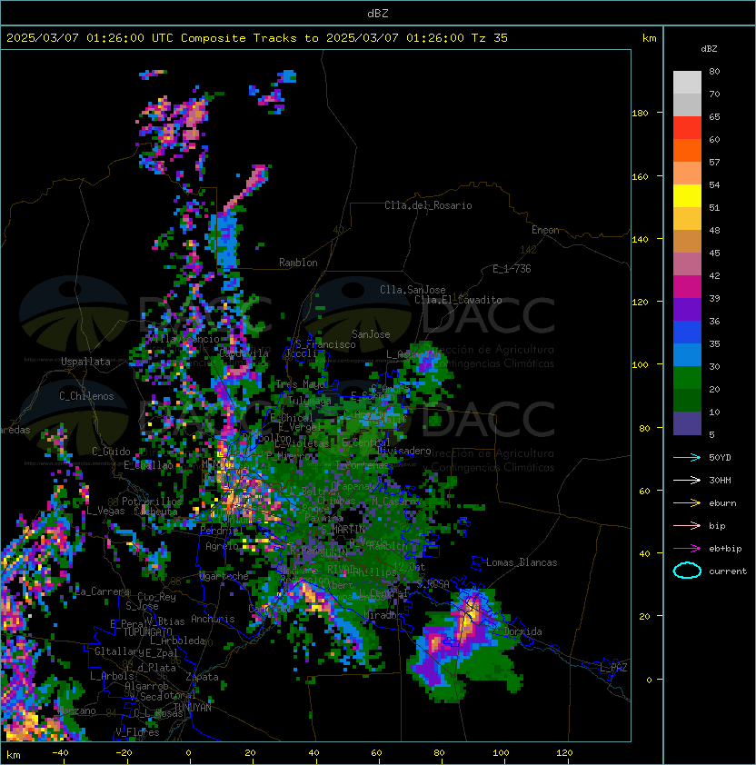Viewport: 756px width, 765px height.
Task: Click the '120' tick on horizontal km axis
Action: (564, 753)
